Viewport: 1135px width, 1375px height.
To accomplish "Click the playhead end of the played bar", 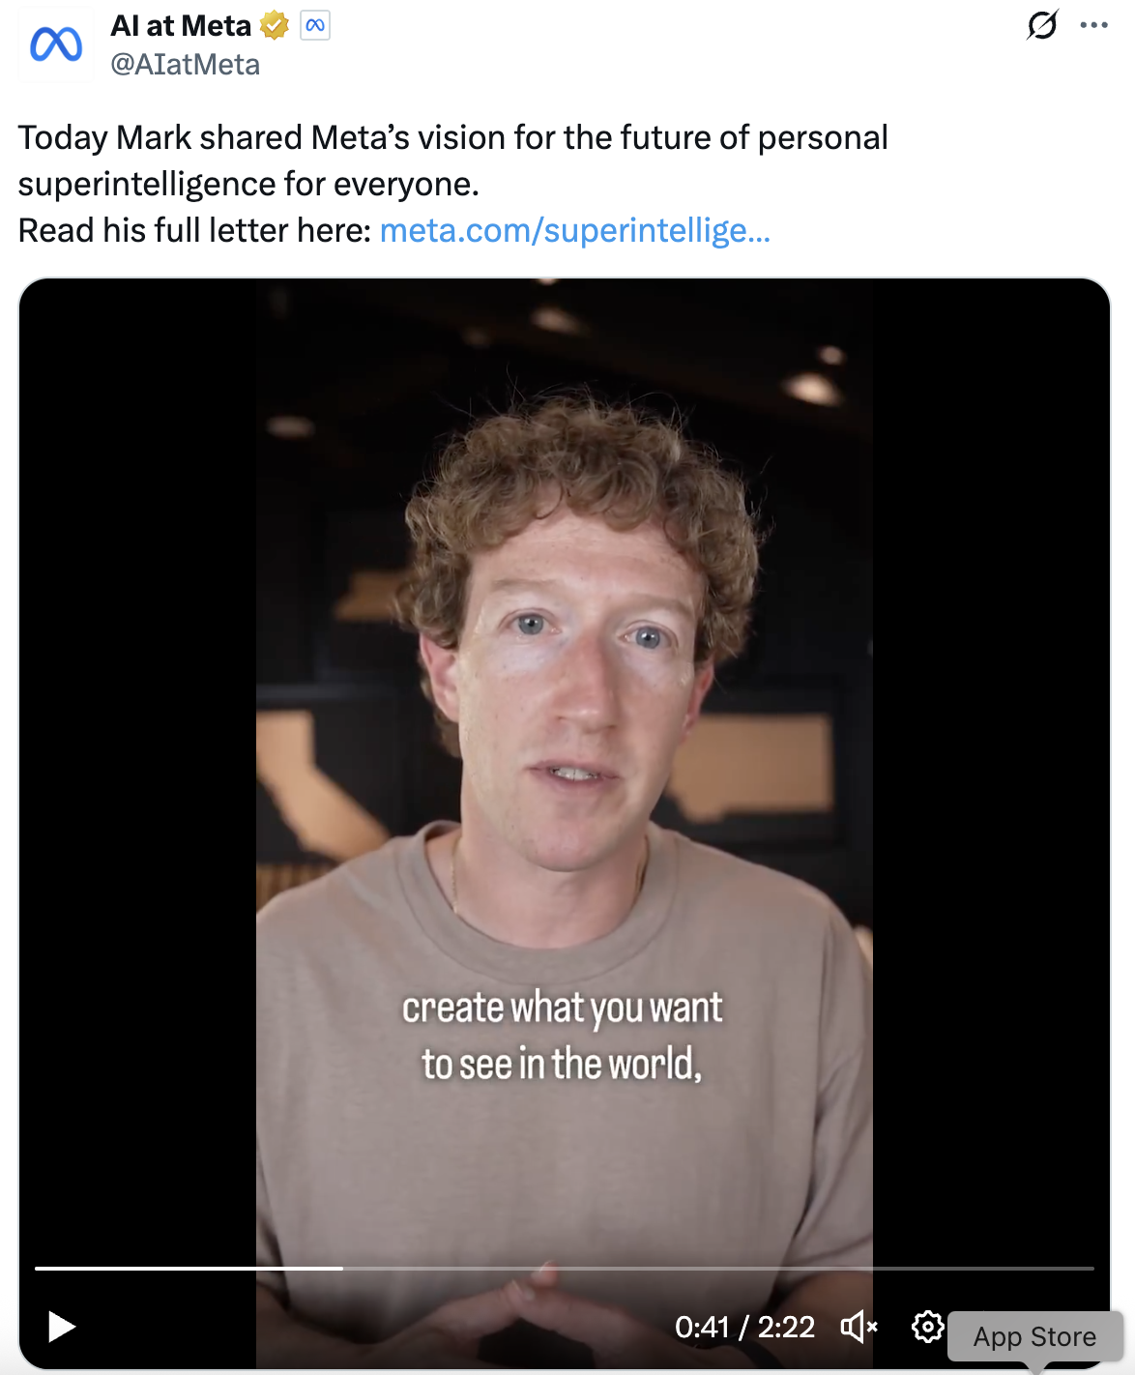I will tap(342, 1268).
